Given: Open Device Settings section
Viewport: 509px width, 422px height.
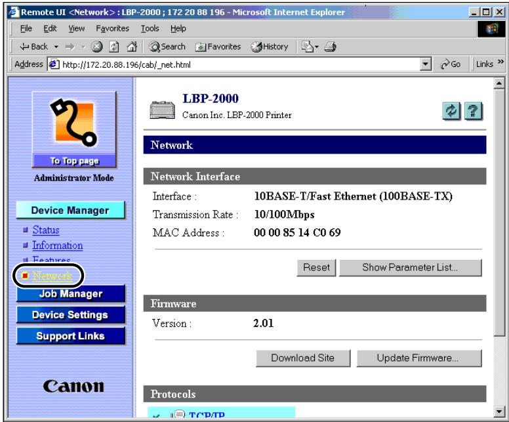Looking at the screenshot, I should (x=71, y=315).
